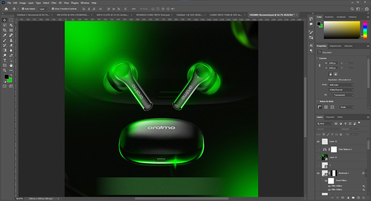Select the Gradient tool
This screenshot has height=201, width=371.
tap(5, 50)
